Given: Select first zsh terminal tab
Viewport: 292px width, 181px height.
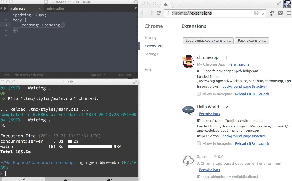Looking at the screenshot, I should 23,179.
